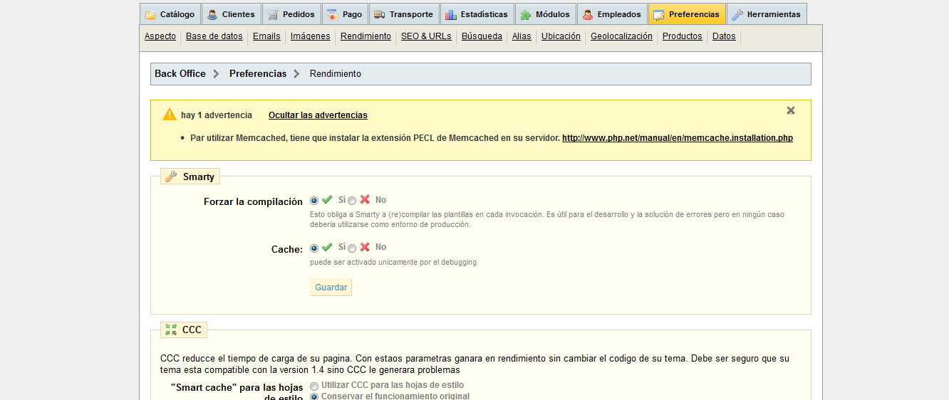Click Ocultar las advertencias link
Image resolution: width=949 pixels, height=400 pixels.
click(x=318, y=115)
